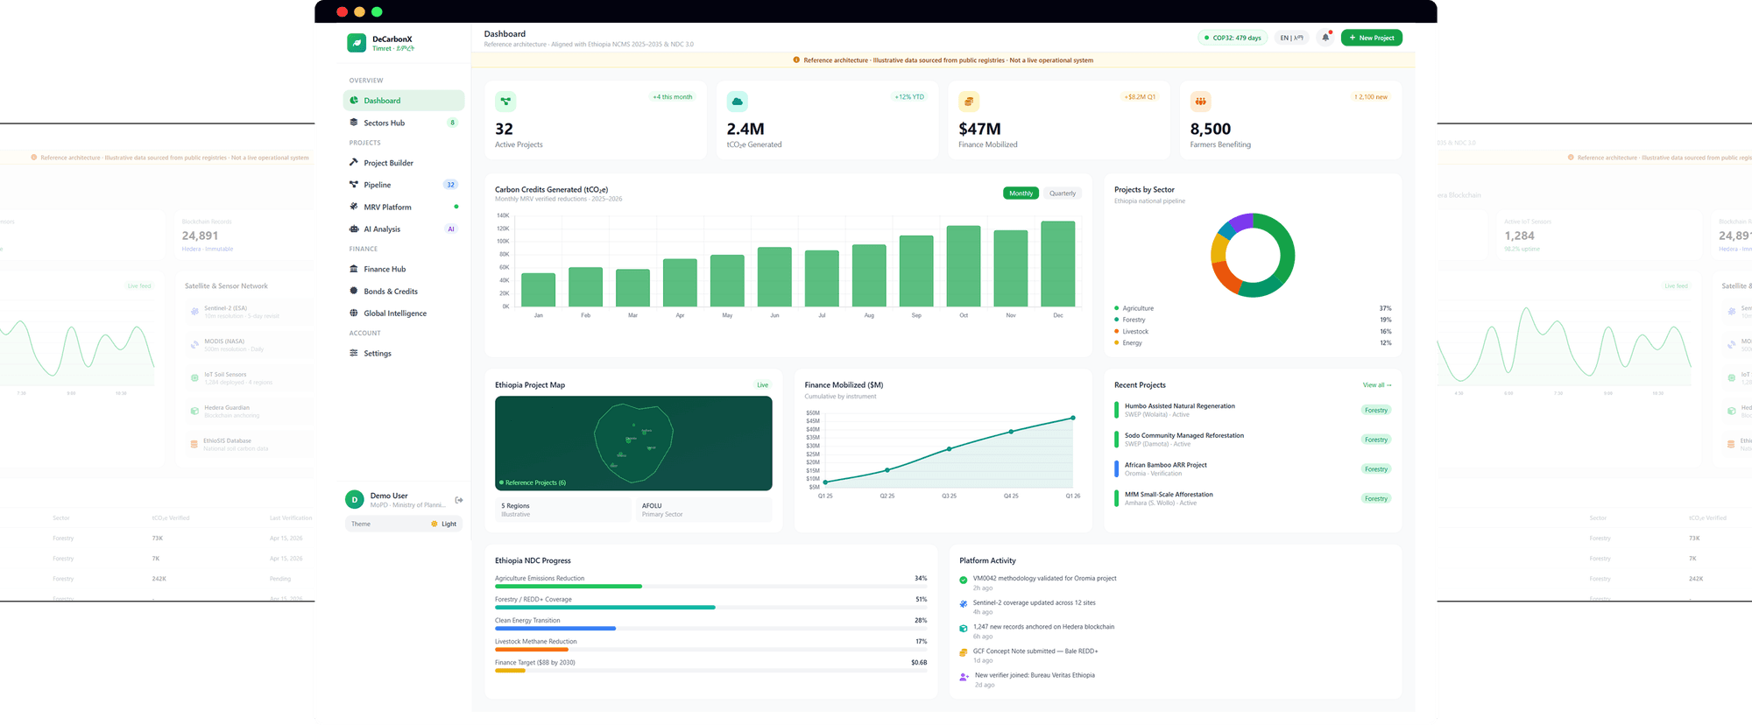The height and width of the screenshot is (725, 1752).
Task: Click the Finance Target progress bar
Action: tap(710, 671)
